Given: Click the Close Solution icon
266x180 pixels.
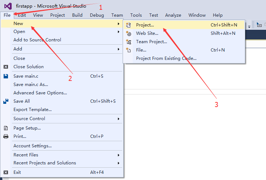Looking at the screenshot, I should point(6,67).
